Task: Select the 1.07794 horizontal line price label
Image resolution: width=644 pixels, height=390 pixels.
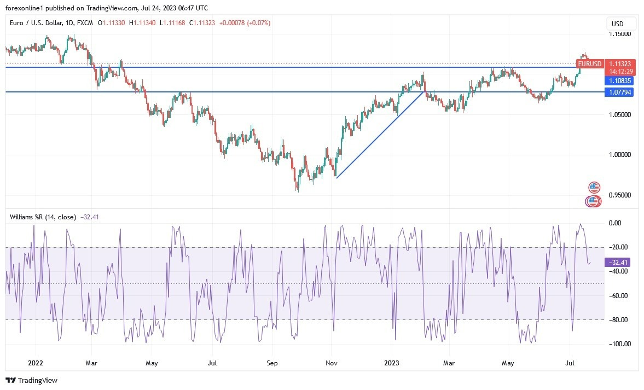Action: [x=620, y=92]
